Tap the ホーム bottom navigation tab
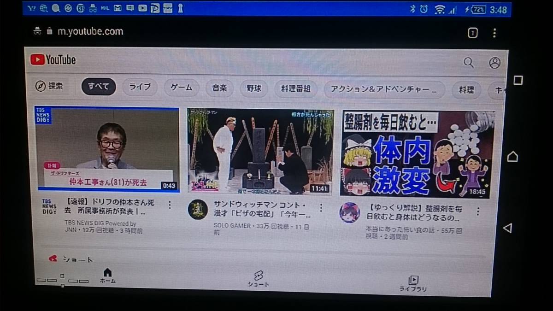 (x=107, y=276)
